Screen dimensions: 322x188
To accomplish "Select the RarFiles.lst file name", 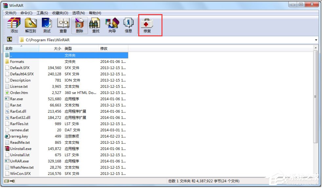I will tap(19, 124).
